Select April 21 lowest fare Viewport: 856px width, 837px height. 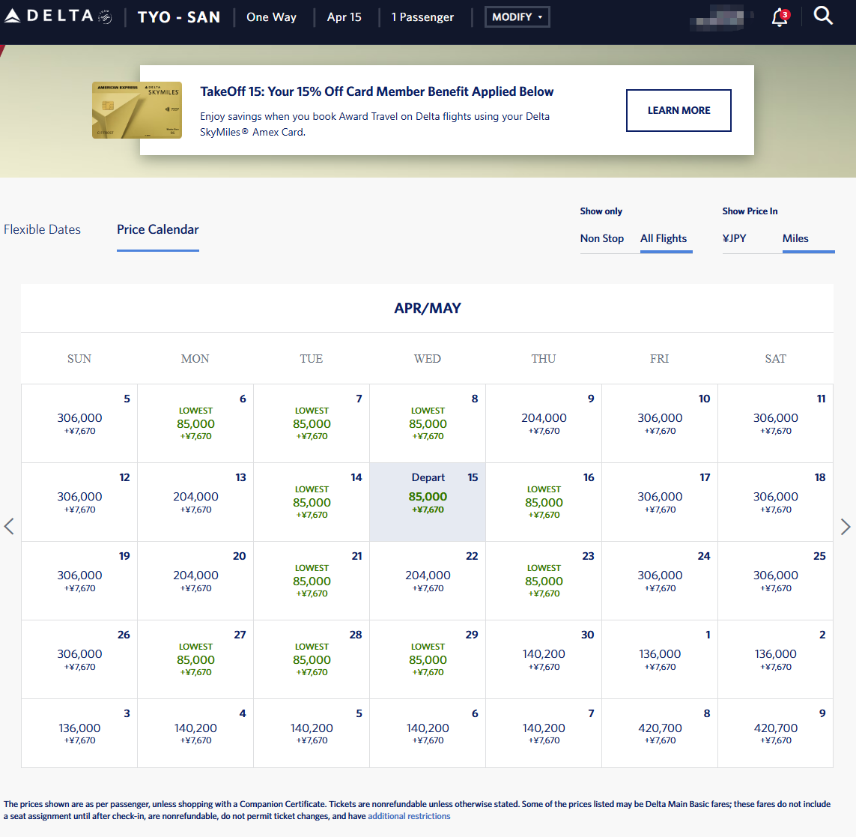pyautogui.click(x=312, y=581)
